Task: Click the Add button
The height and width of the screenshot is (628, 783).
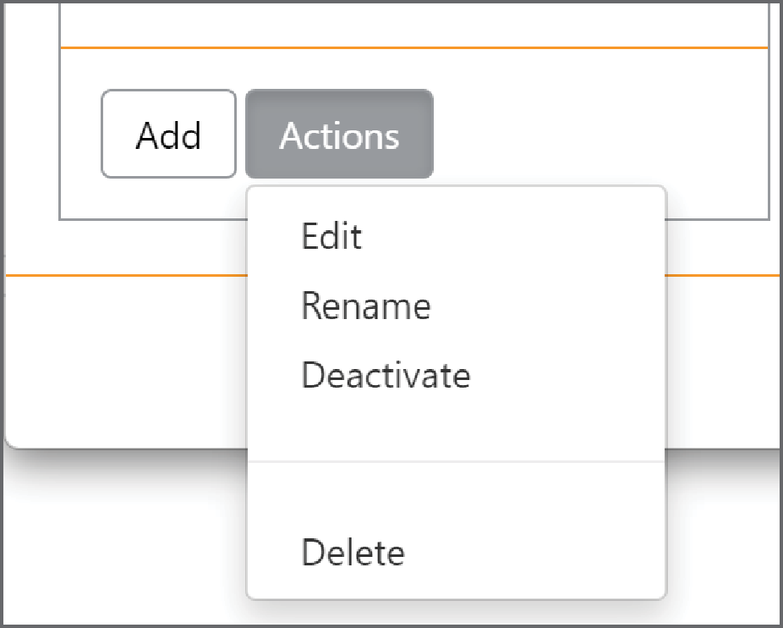Action: (x=169, y=134)
